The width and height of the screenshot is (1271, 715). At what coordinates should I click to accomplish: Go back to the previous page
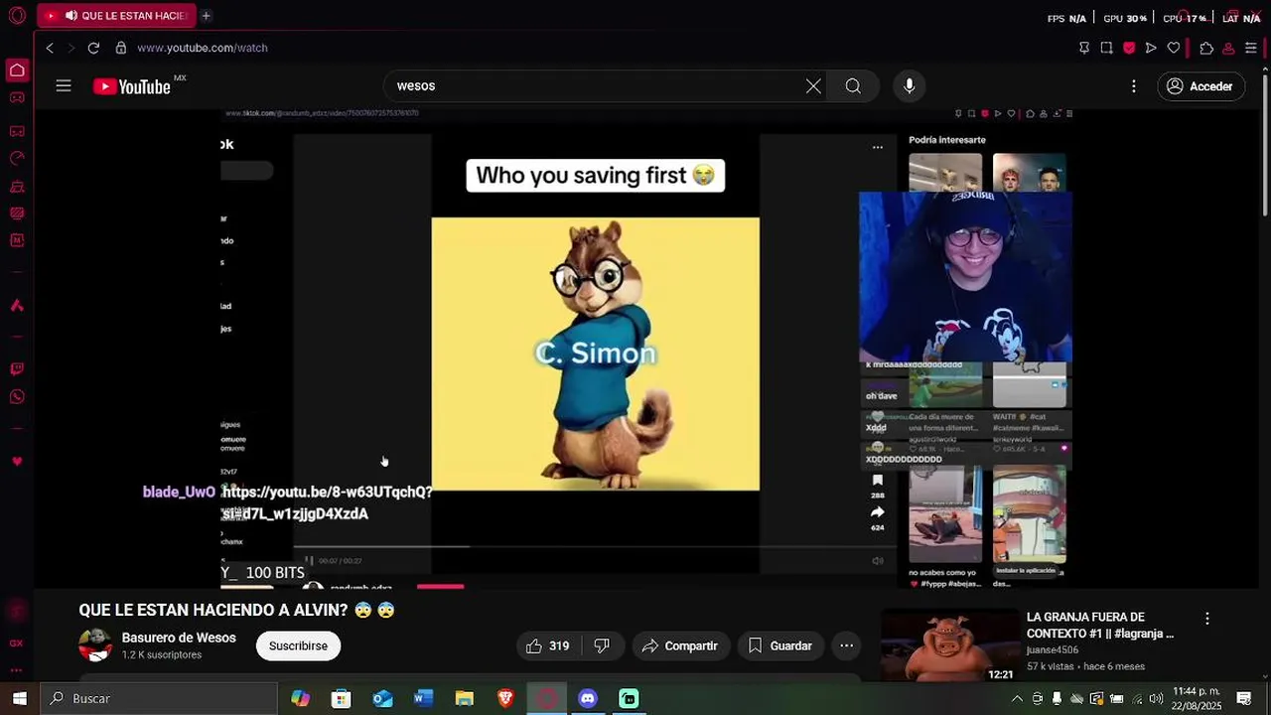coord(50,48)
